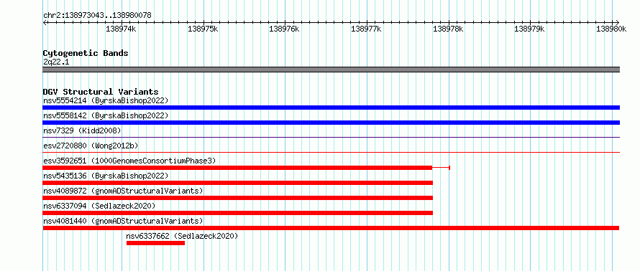Select the thin purple nsv7329 variant line
This screenshot has height=271, width=640.
pos(331,138)
